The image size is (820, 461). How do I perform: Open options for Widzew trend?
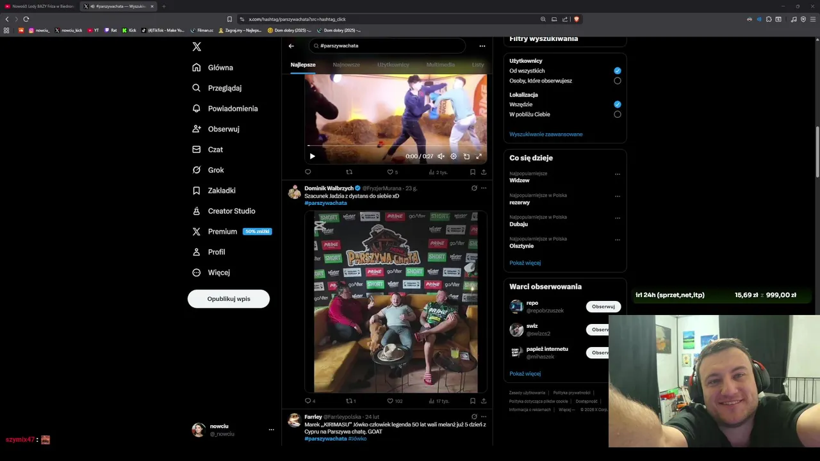click(x=618, y=174)
